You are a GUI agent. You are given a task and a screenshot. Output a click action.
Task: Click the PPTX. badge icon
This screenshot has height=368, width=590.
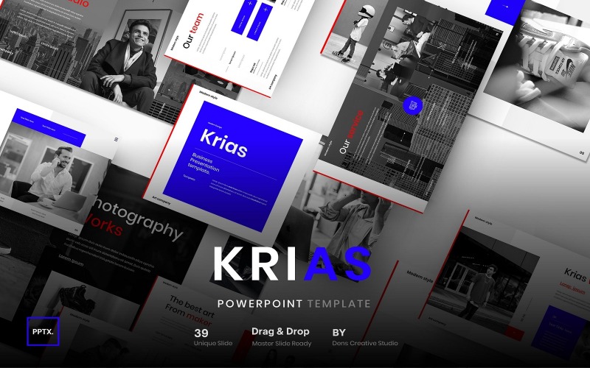tap(43, 331)
